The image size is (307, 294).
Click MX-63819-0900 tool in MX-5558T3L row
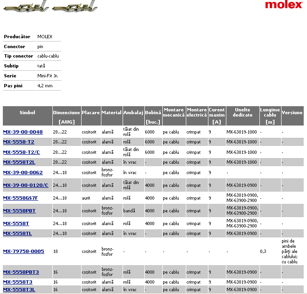tap(241, 289)
